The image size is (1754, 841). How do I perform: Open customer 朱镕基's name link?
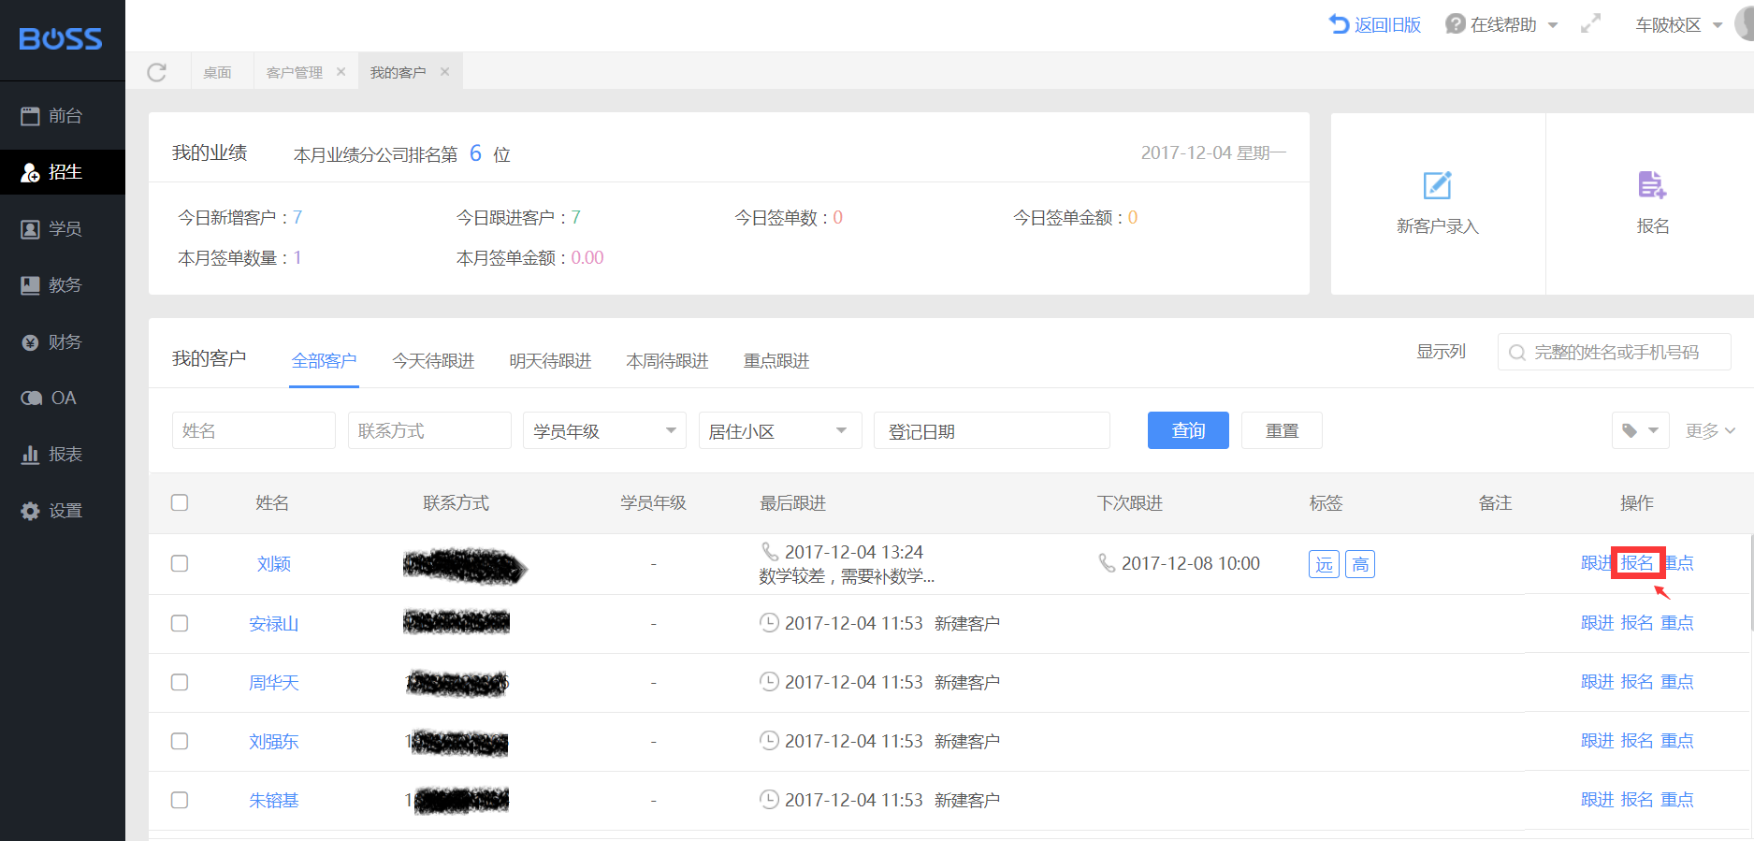click(x=273, y=801)
